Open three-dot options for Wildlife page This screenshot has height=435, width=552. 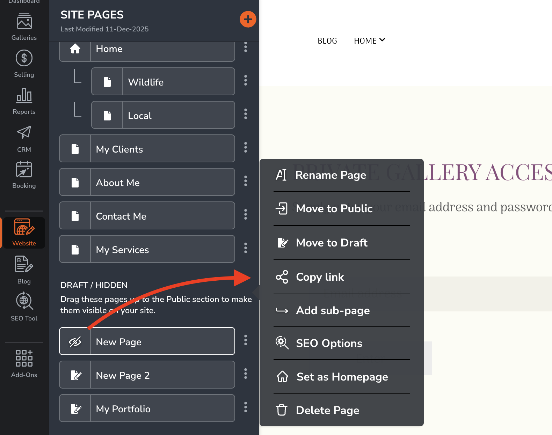pos(246,81)
